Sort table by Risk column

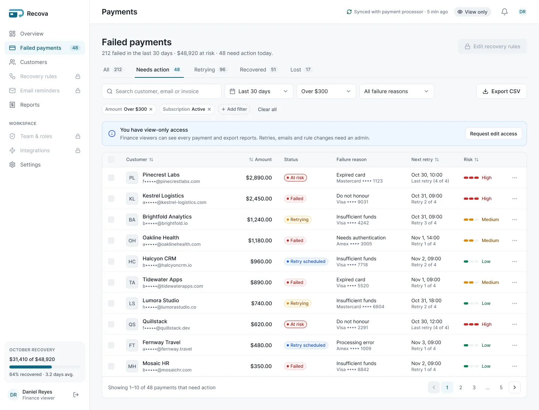[x=471, y=159]
